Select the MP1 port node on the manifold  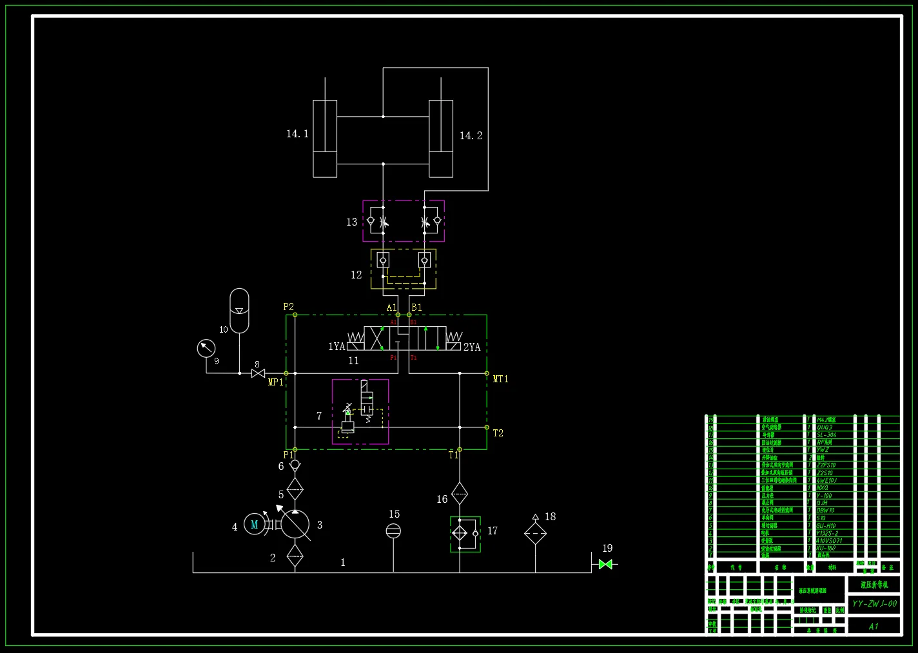tap(286, 373)
